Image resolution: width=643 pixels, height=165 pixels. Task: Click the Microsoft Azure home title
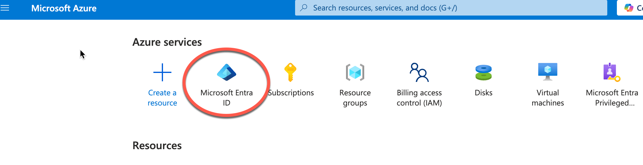pos(64,8)
